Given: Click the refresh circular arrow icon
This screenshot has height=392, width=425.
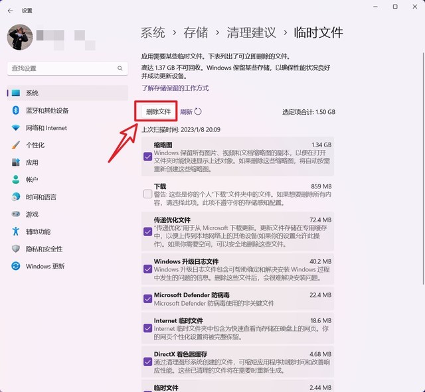Looking at the screenshot, I should click(x=198, y=111).
